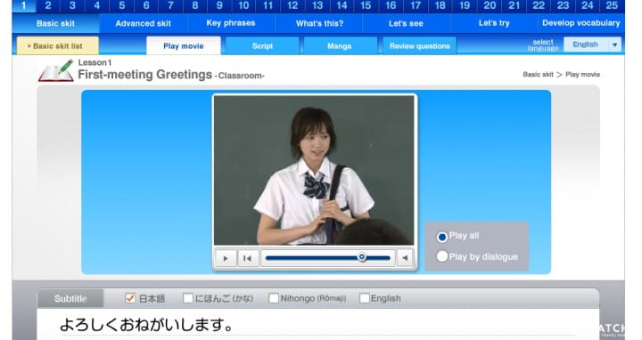Go to lesson 4

pyautogui.click(x=97, y=5)
